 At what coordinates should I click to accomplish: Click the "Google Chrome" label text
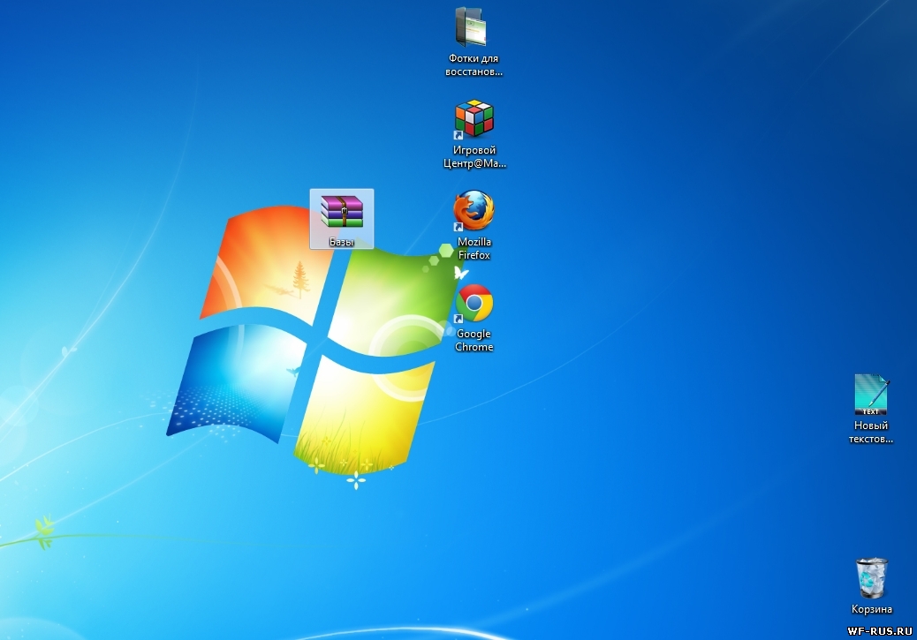pyautogui.click(x=474, y=340)
